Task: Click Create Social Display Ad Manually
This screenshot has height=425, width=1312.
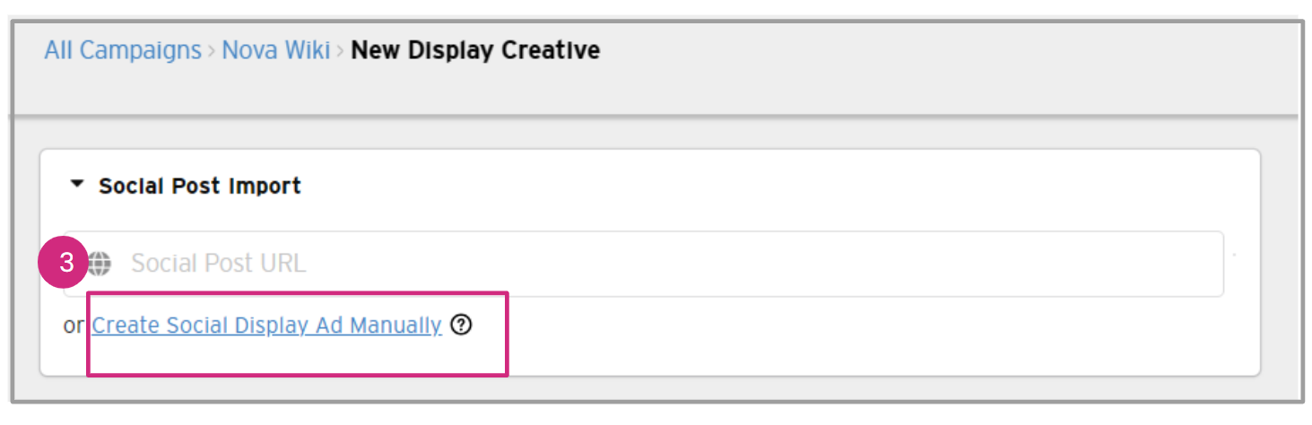Action: pos(266,325)
